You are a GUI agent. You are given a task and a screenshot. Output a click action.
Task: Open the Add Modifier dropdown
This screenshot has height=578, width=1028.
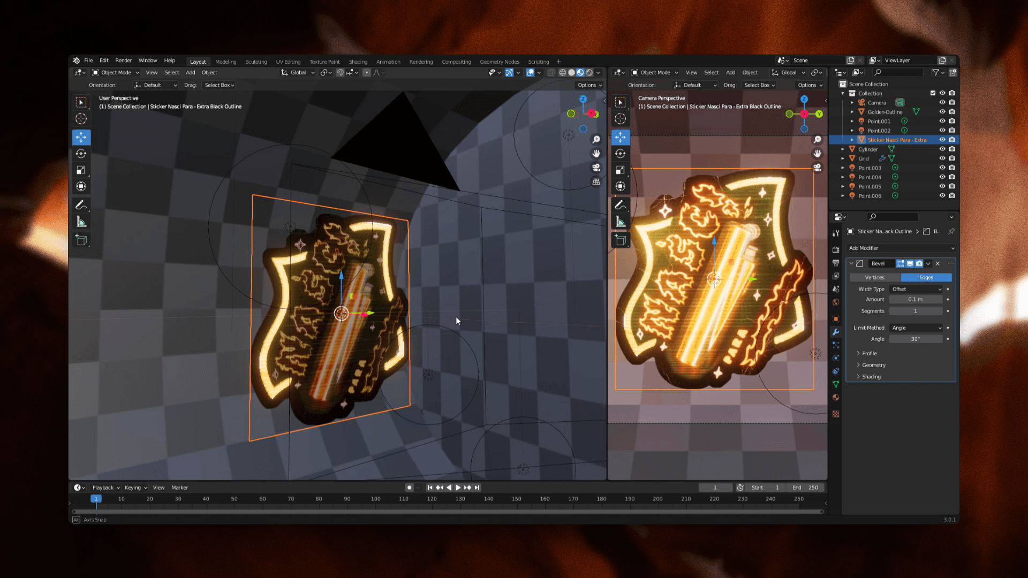[x=901, y=248]
